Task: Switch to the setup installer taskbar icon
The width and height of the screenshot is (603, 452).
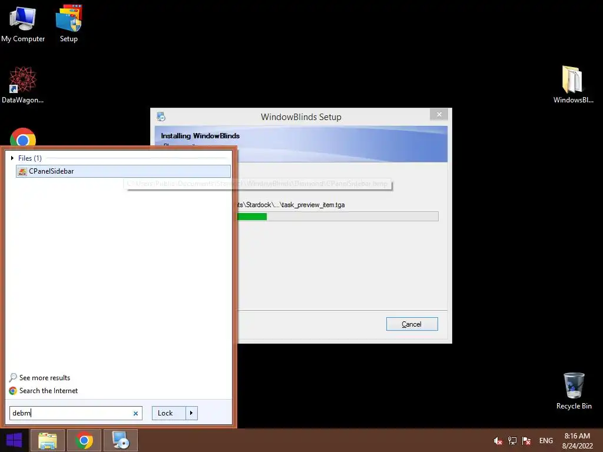Action: tap(121, 440)
